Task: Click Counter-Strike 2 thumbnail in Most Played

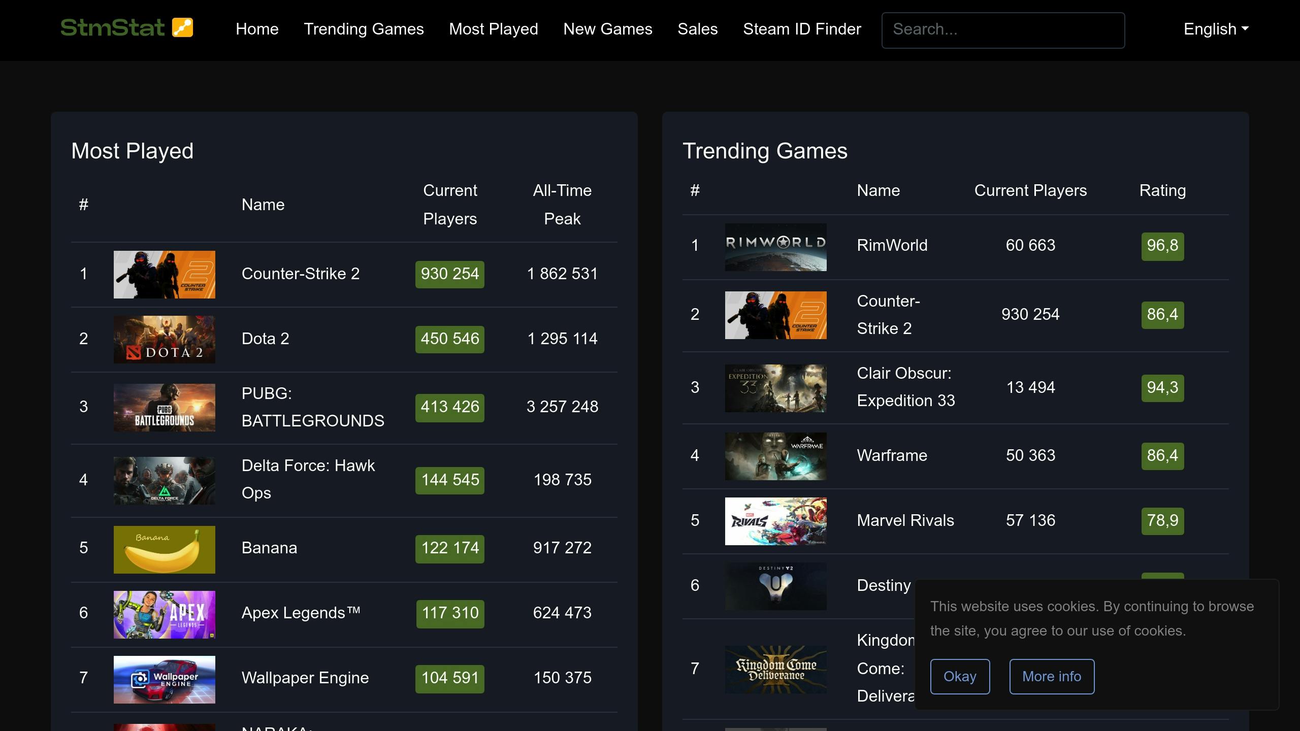Action: pyautogui.click(x=164, y=275)
